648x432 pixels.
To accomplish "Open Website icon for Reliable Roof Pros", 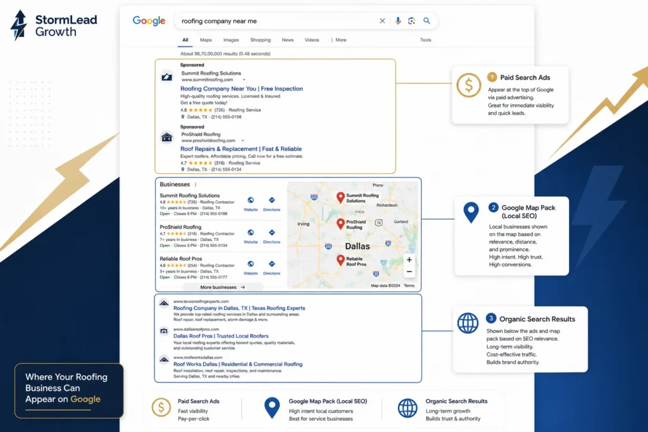I will (x=251, y=264).
